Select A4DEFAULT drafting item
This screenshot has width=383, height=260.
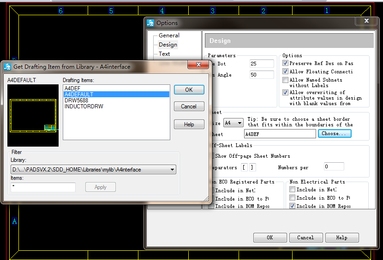(x=116, y=94)
